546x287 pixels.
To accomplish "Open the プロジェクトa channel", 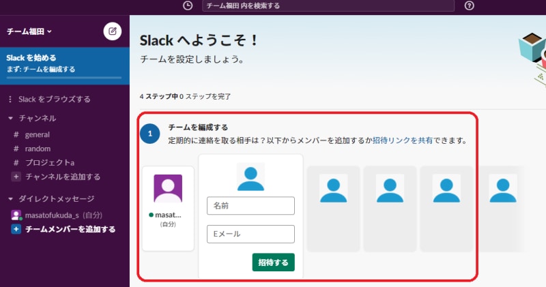I will click(49, 163).
